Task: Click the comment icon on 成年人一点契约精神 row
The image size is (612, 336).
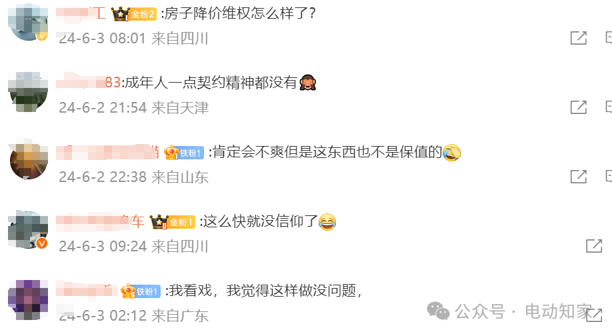Action: click(x=609, y=107)
